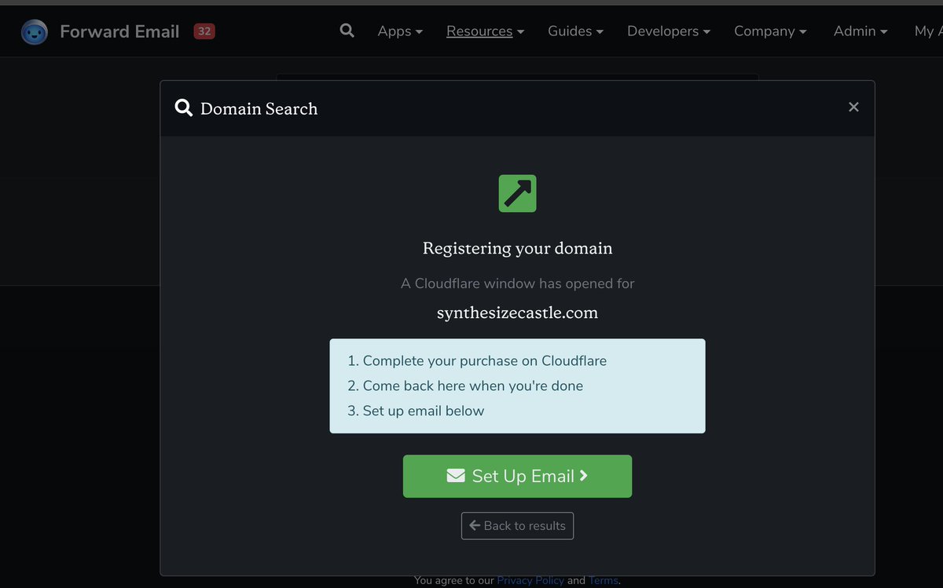Expand the Developers dropdown menu
Screen dimensions: 943x588
pyautogui.click(x=669, y=31)
